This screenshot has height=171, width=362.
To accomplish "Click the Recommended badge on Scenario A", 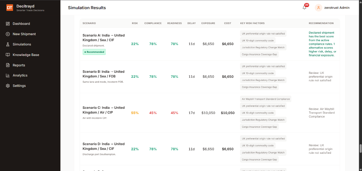I will tap(94, 52).
